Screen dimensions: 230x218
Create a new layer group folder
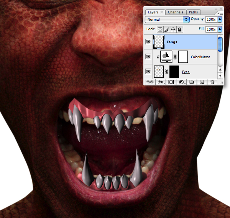(191, 82)
